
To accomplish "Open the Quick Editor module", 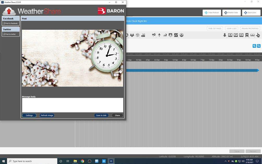I will (251, 13).
